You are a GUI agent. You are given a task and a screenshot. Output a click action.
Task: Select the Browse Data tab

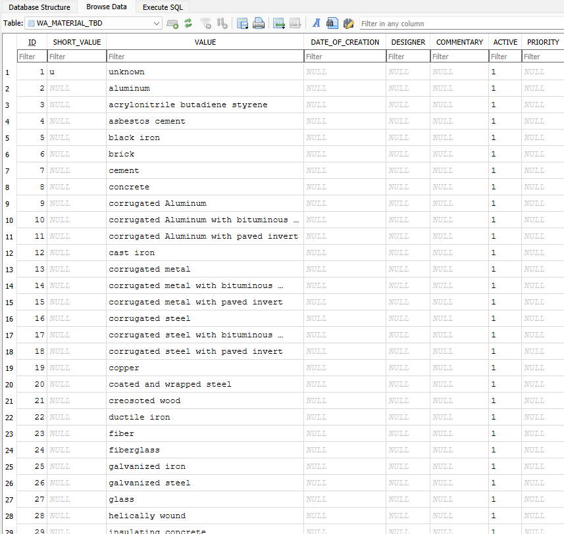pyautogui.click(x=107, y=7)
